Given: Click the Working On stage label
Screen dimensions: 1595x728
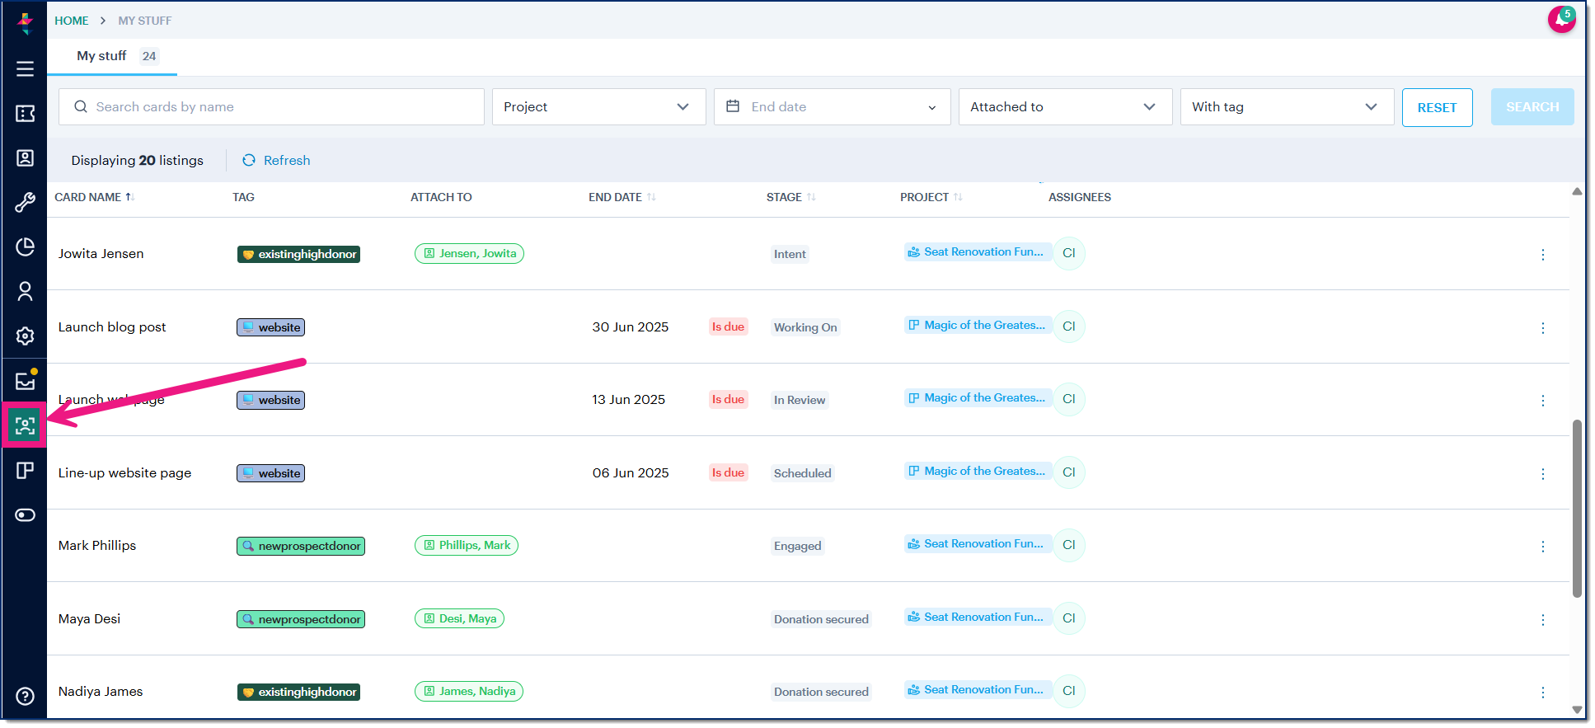Looking at the screenshot, I should (805, 327).
